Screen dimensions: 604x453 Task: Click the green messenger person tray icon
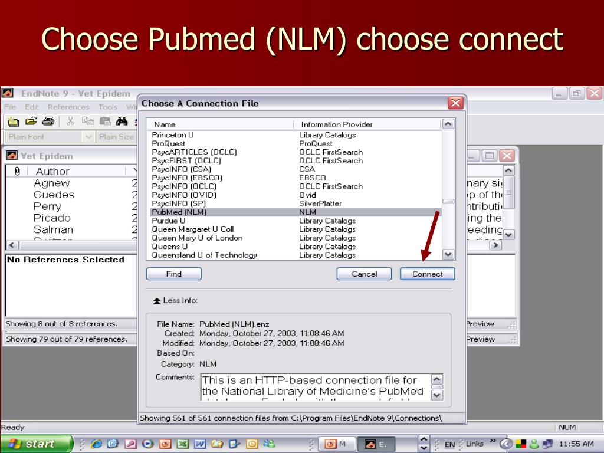[x=534, y=444]
